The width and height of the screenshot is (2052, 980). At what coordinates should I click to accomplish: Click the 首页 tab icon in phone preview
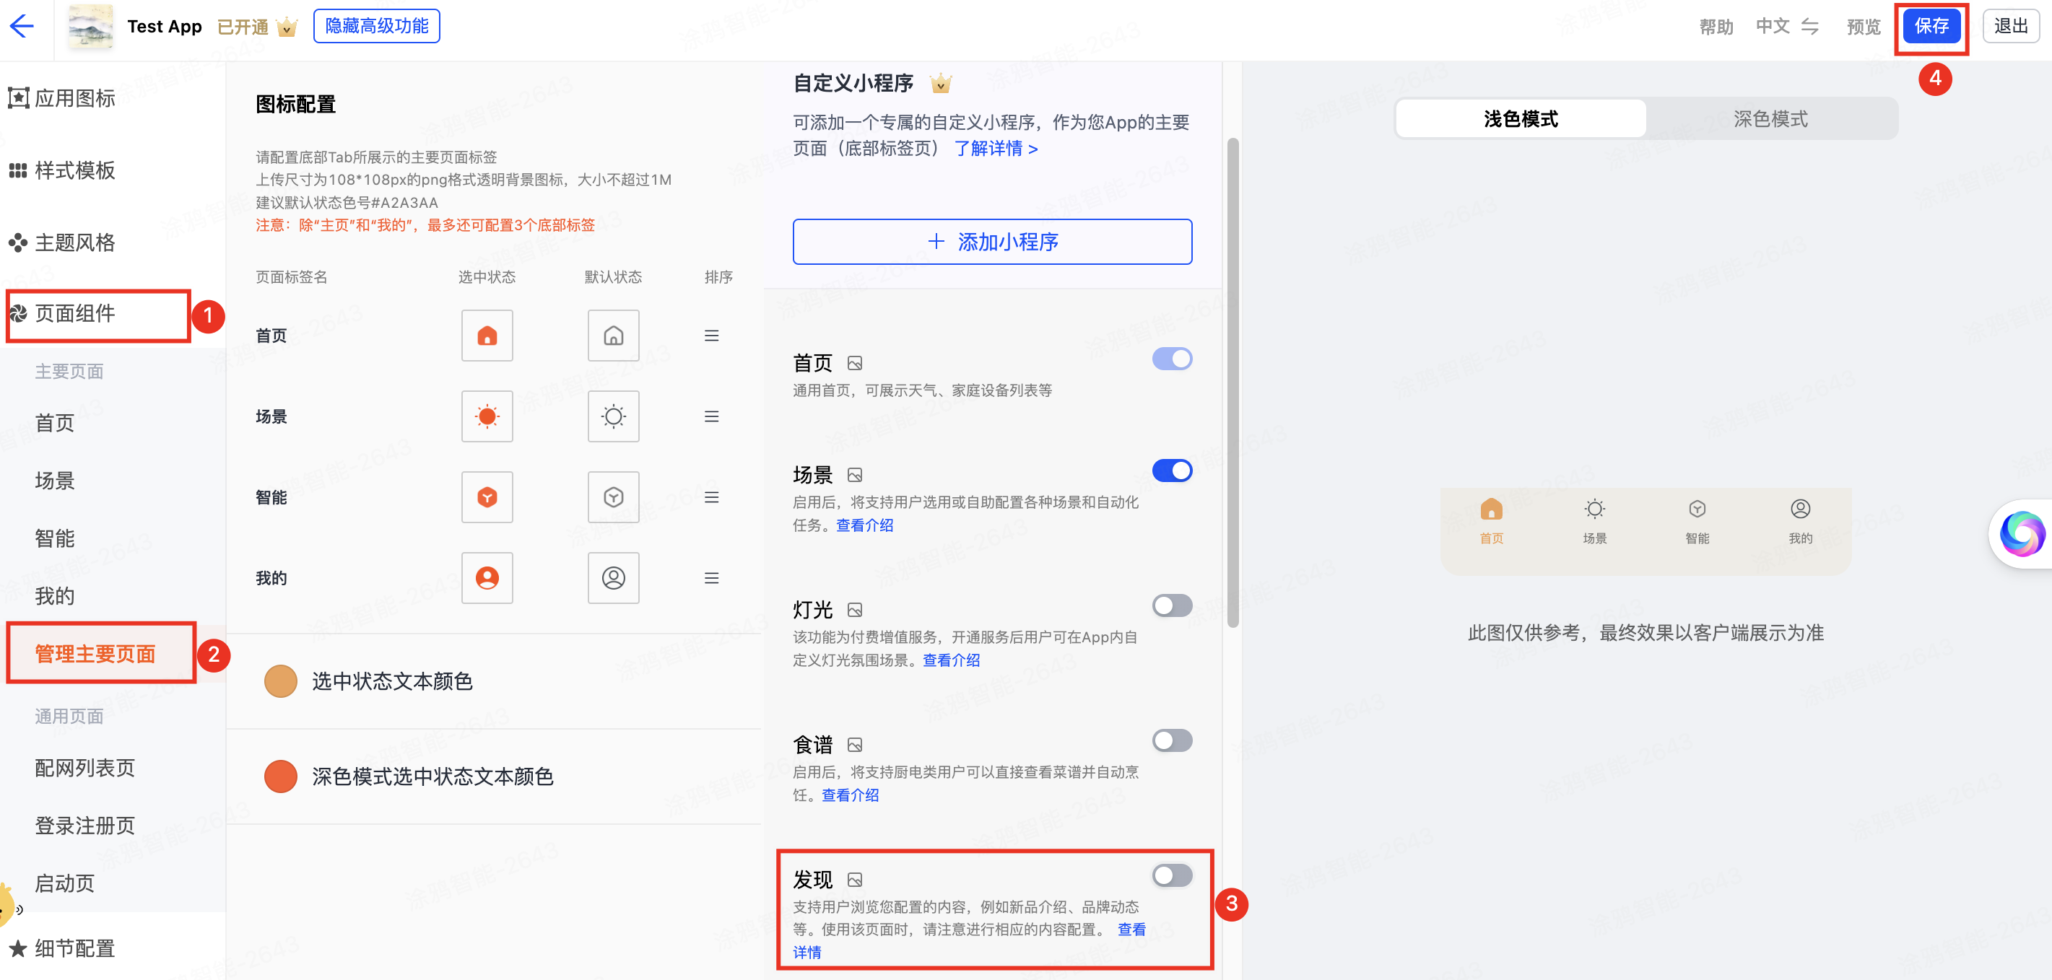(x=1491, y=509)
